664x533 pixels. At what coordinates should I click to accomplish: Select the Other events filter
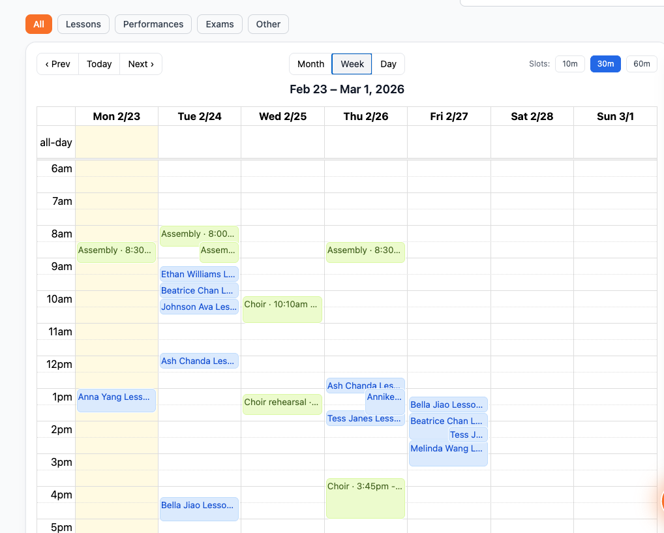267,23
